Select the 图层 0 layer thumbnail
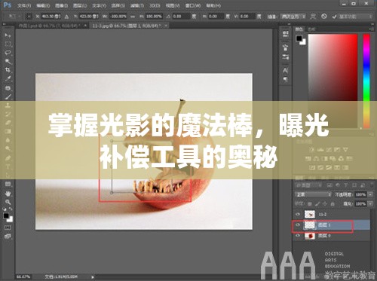377x281 pixels. [309, 236]
